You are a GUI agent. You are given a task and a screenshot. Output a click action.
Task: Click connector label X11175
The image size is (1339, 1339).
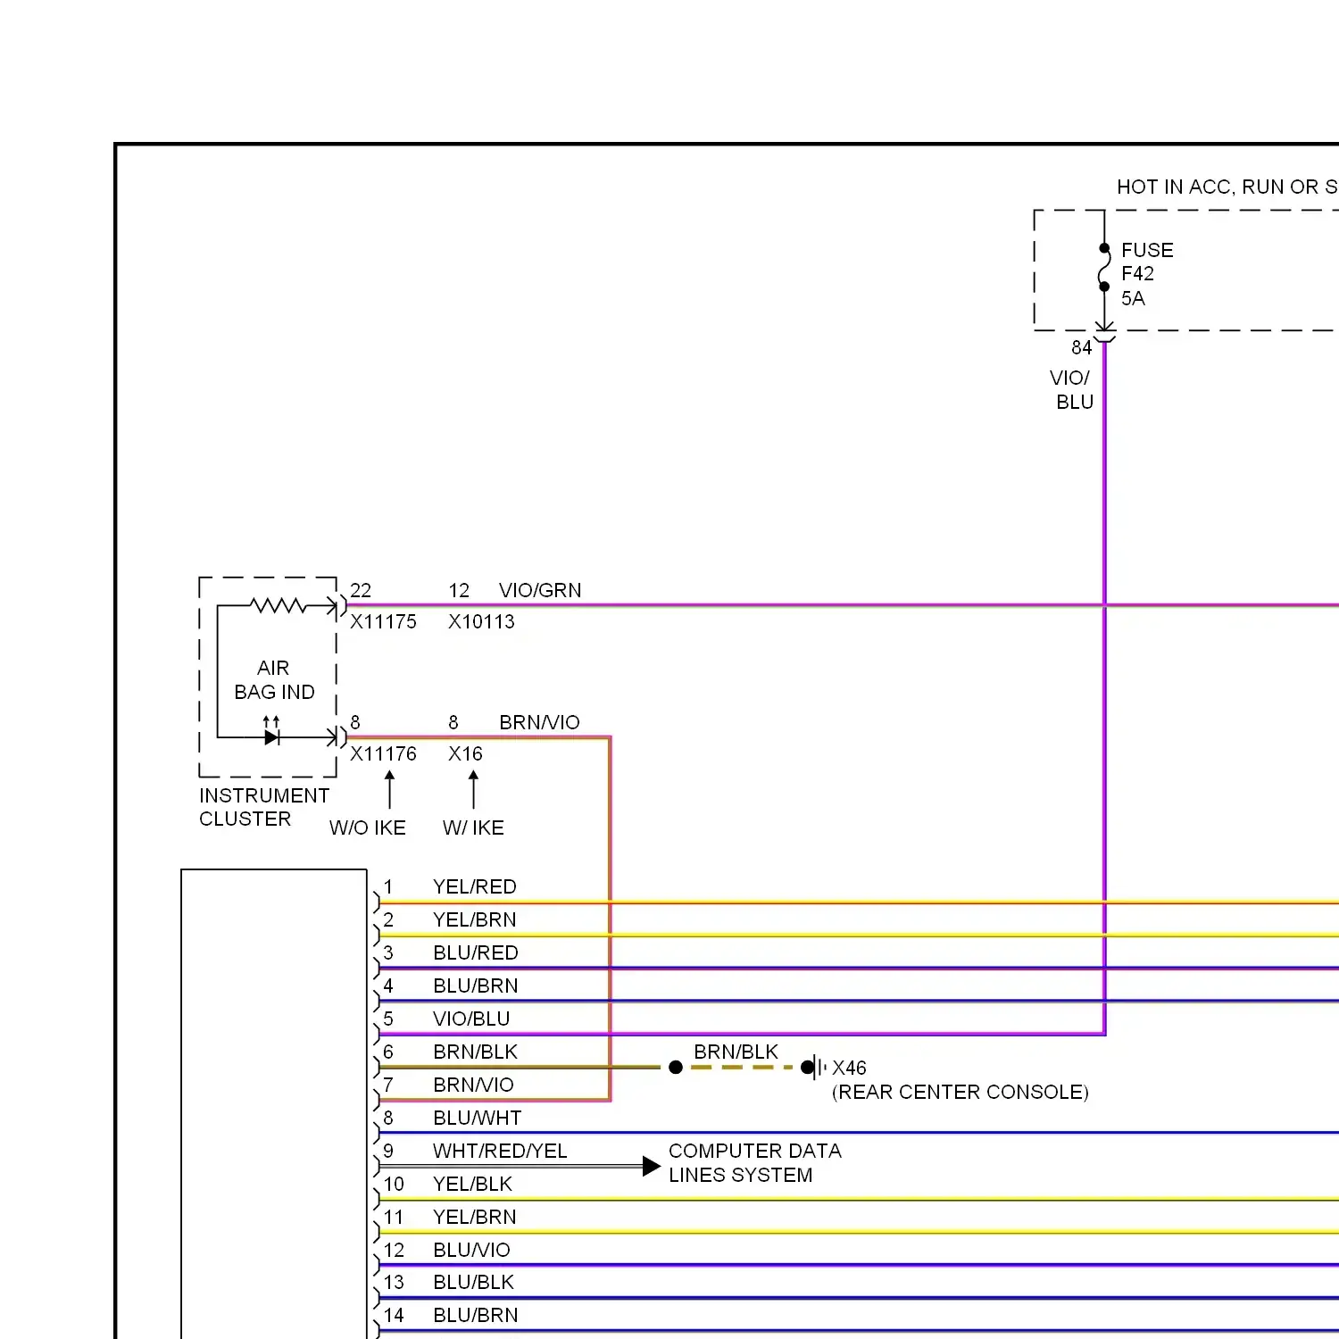[x=383, y=622]
